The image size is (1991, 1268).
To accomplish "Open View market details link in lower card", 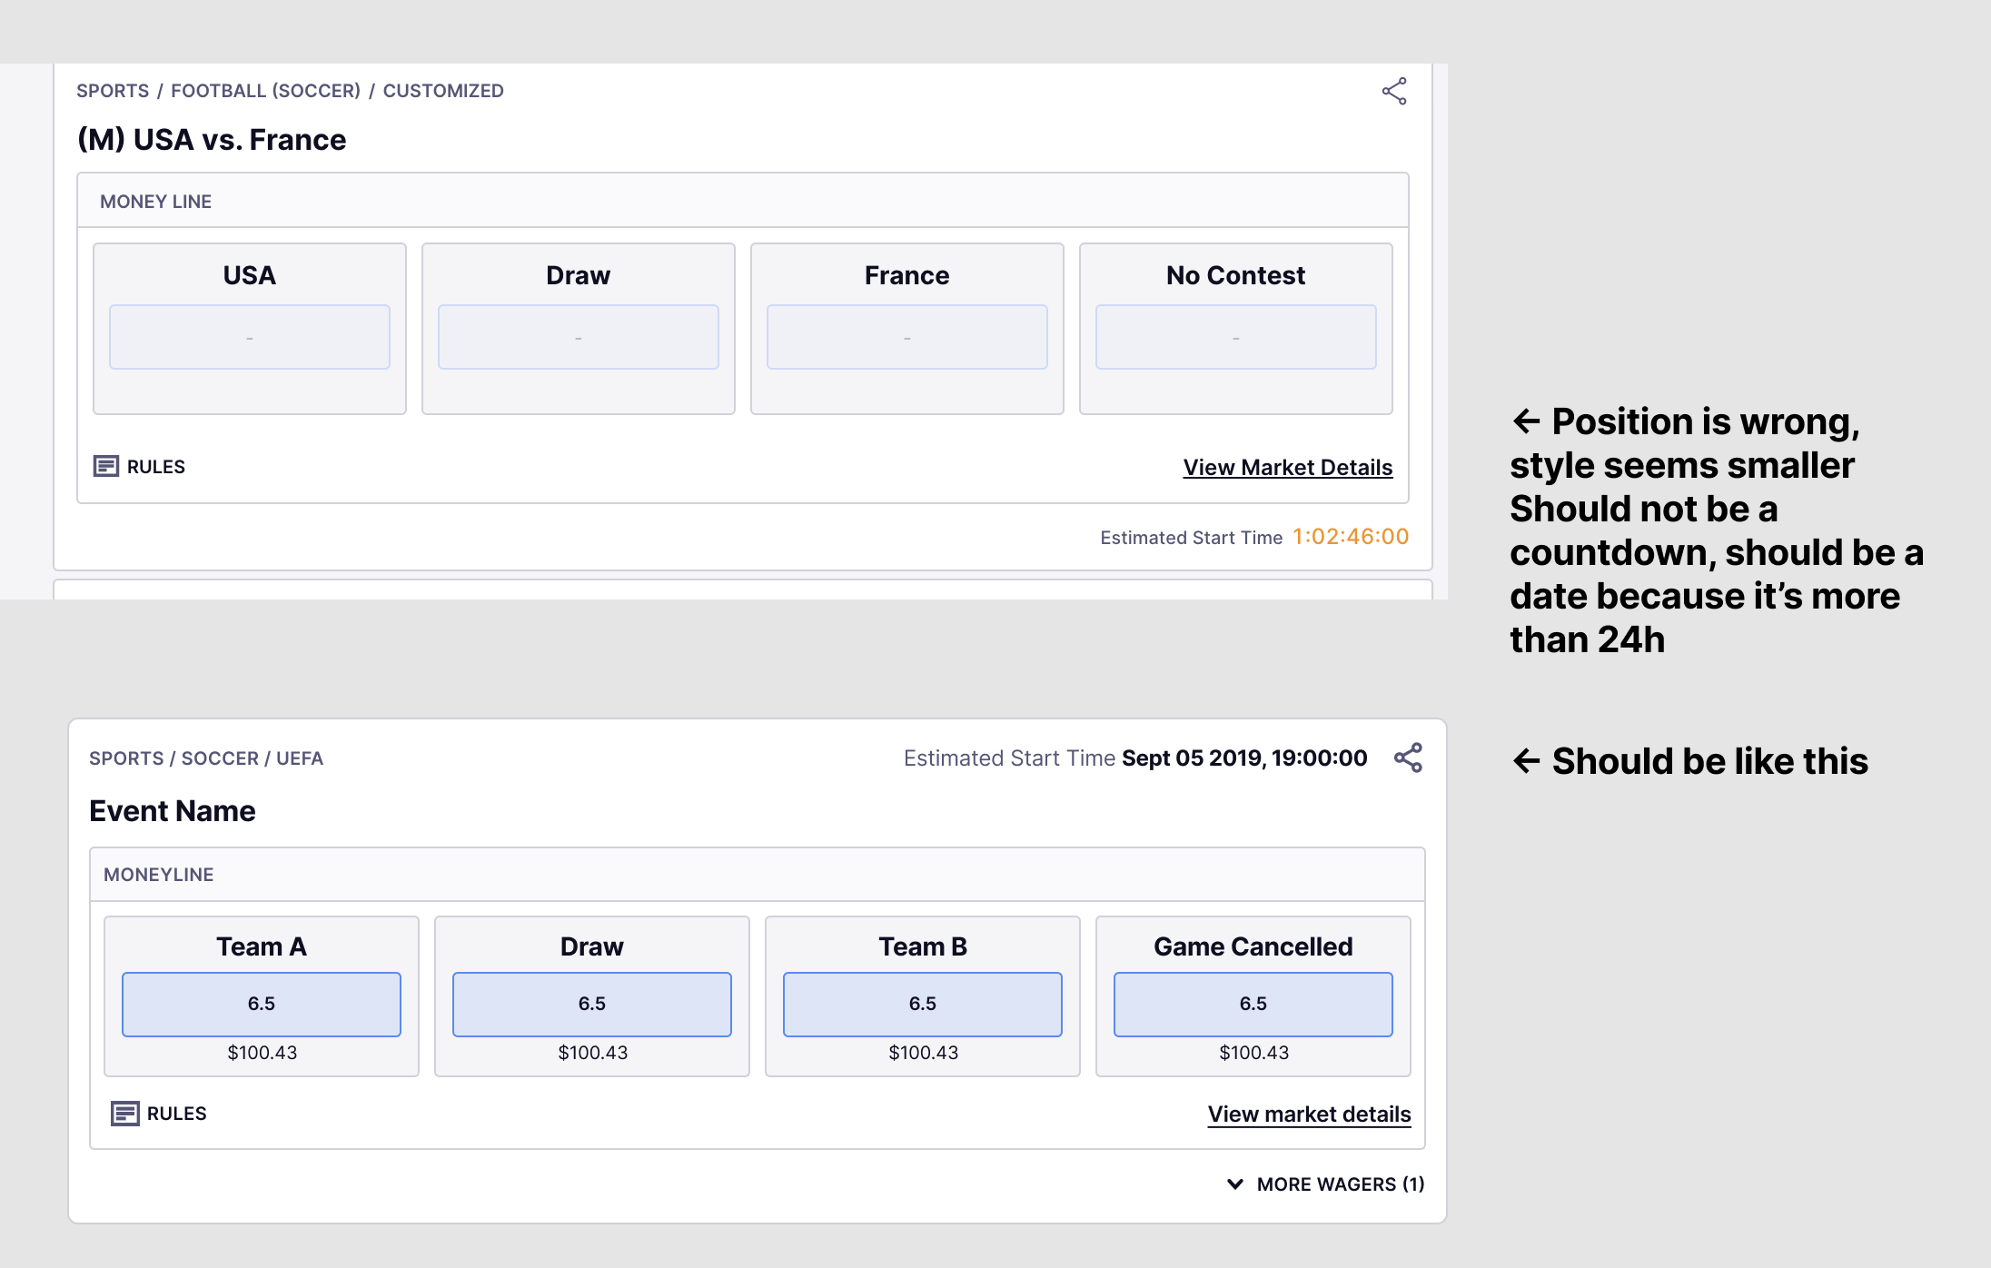I will point(1309,1114).
